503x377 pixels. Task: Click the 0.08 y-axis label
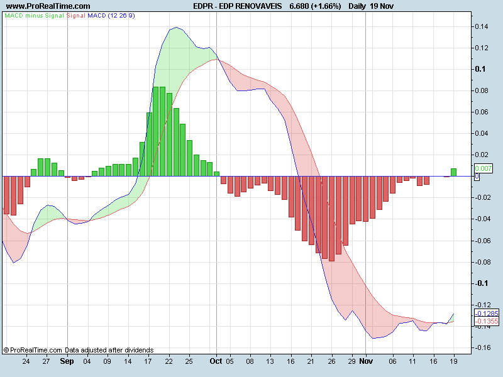pos(482,90)
